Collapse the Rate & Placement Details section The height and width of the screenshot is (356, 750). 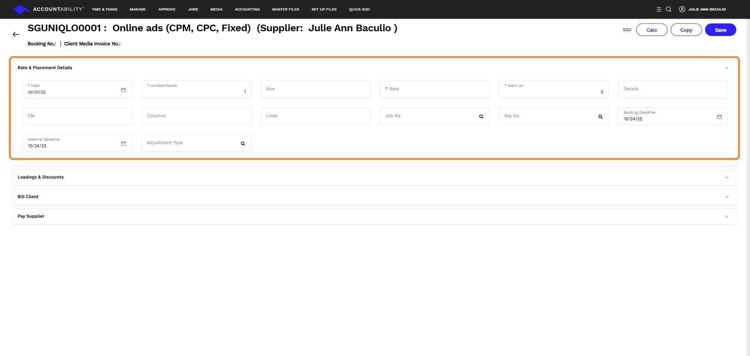(727, 68)
